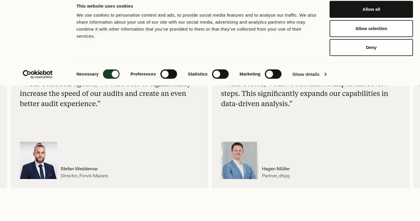Click Stefan Weddemar's portrait photo
This screenshot has height=221, width=420.
tap(38, 160)
